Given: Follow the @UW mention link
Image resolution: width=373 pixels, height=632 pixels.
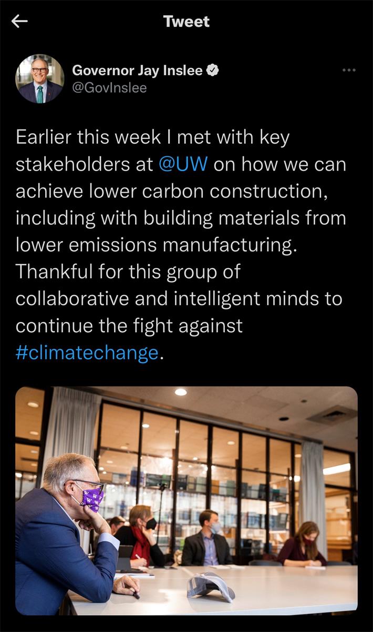Looking at the screenshot, I should coord(183,164).
